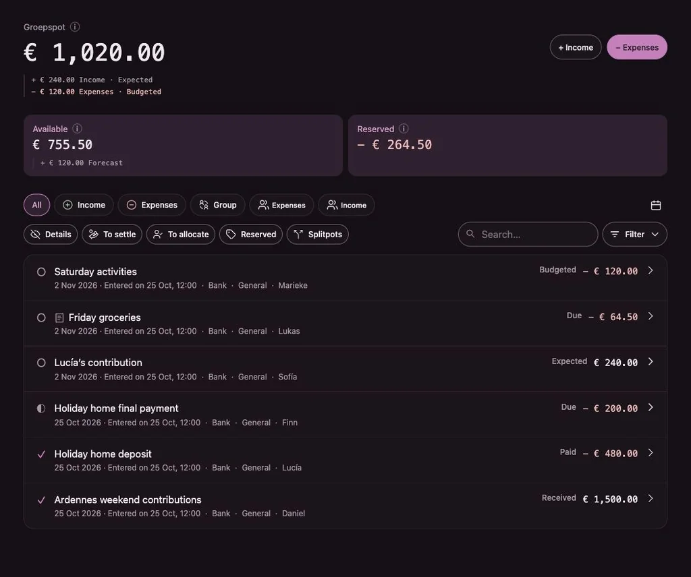Click the € 1,020.00 total balance

94,53
